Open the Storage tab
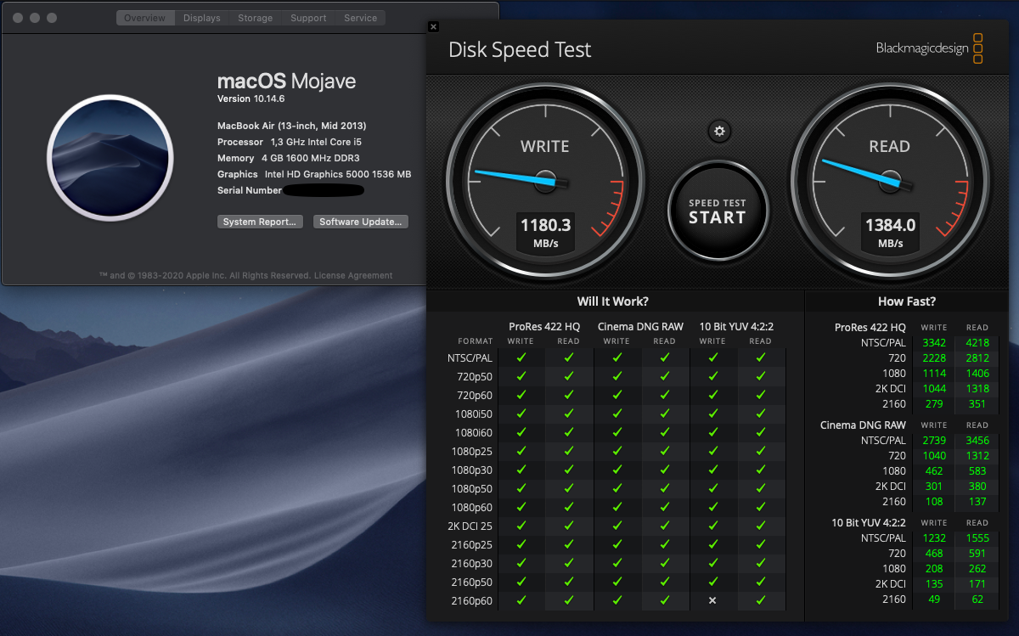1019x636 pixels. tap(255, 18)
